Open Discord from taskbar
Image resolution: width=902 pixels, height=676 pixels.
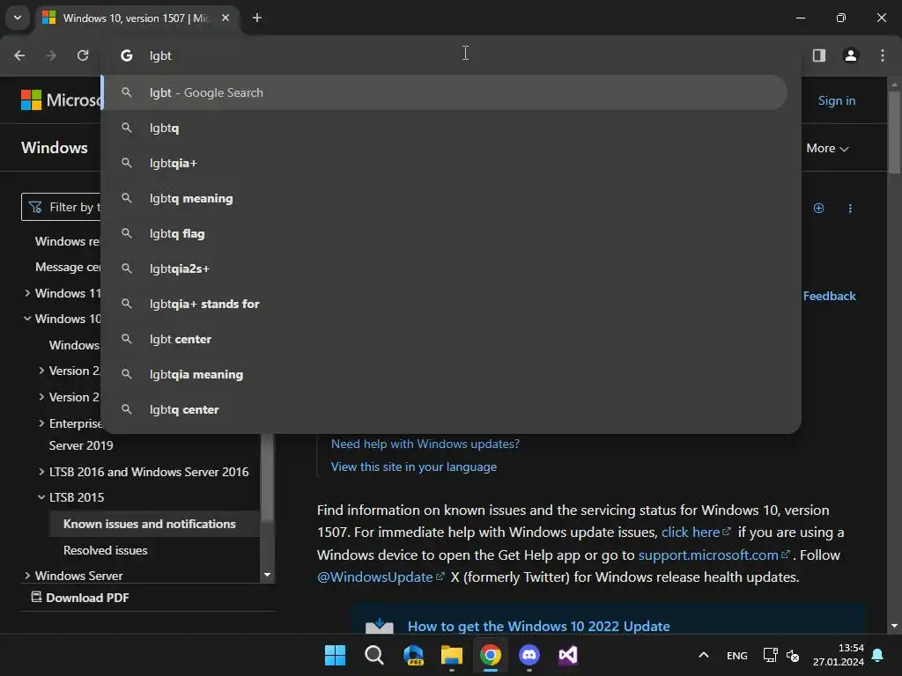point(529,655)
